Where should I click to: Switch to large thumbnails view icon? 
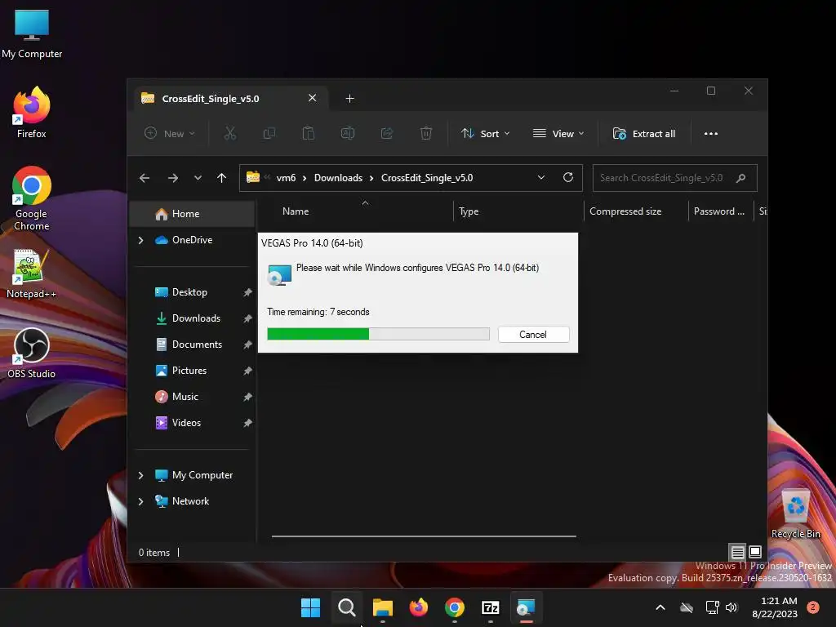coord(755,552)
